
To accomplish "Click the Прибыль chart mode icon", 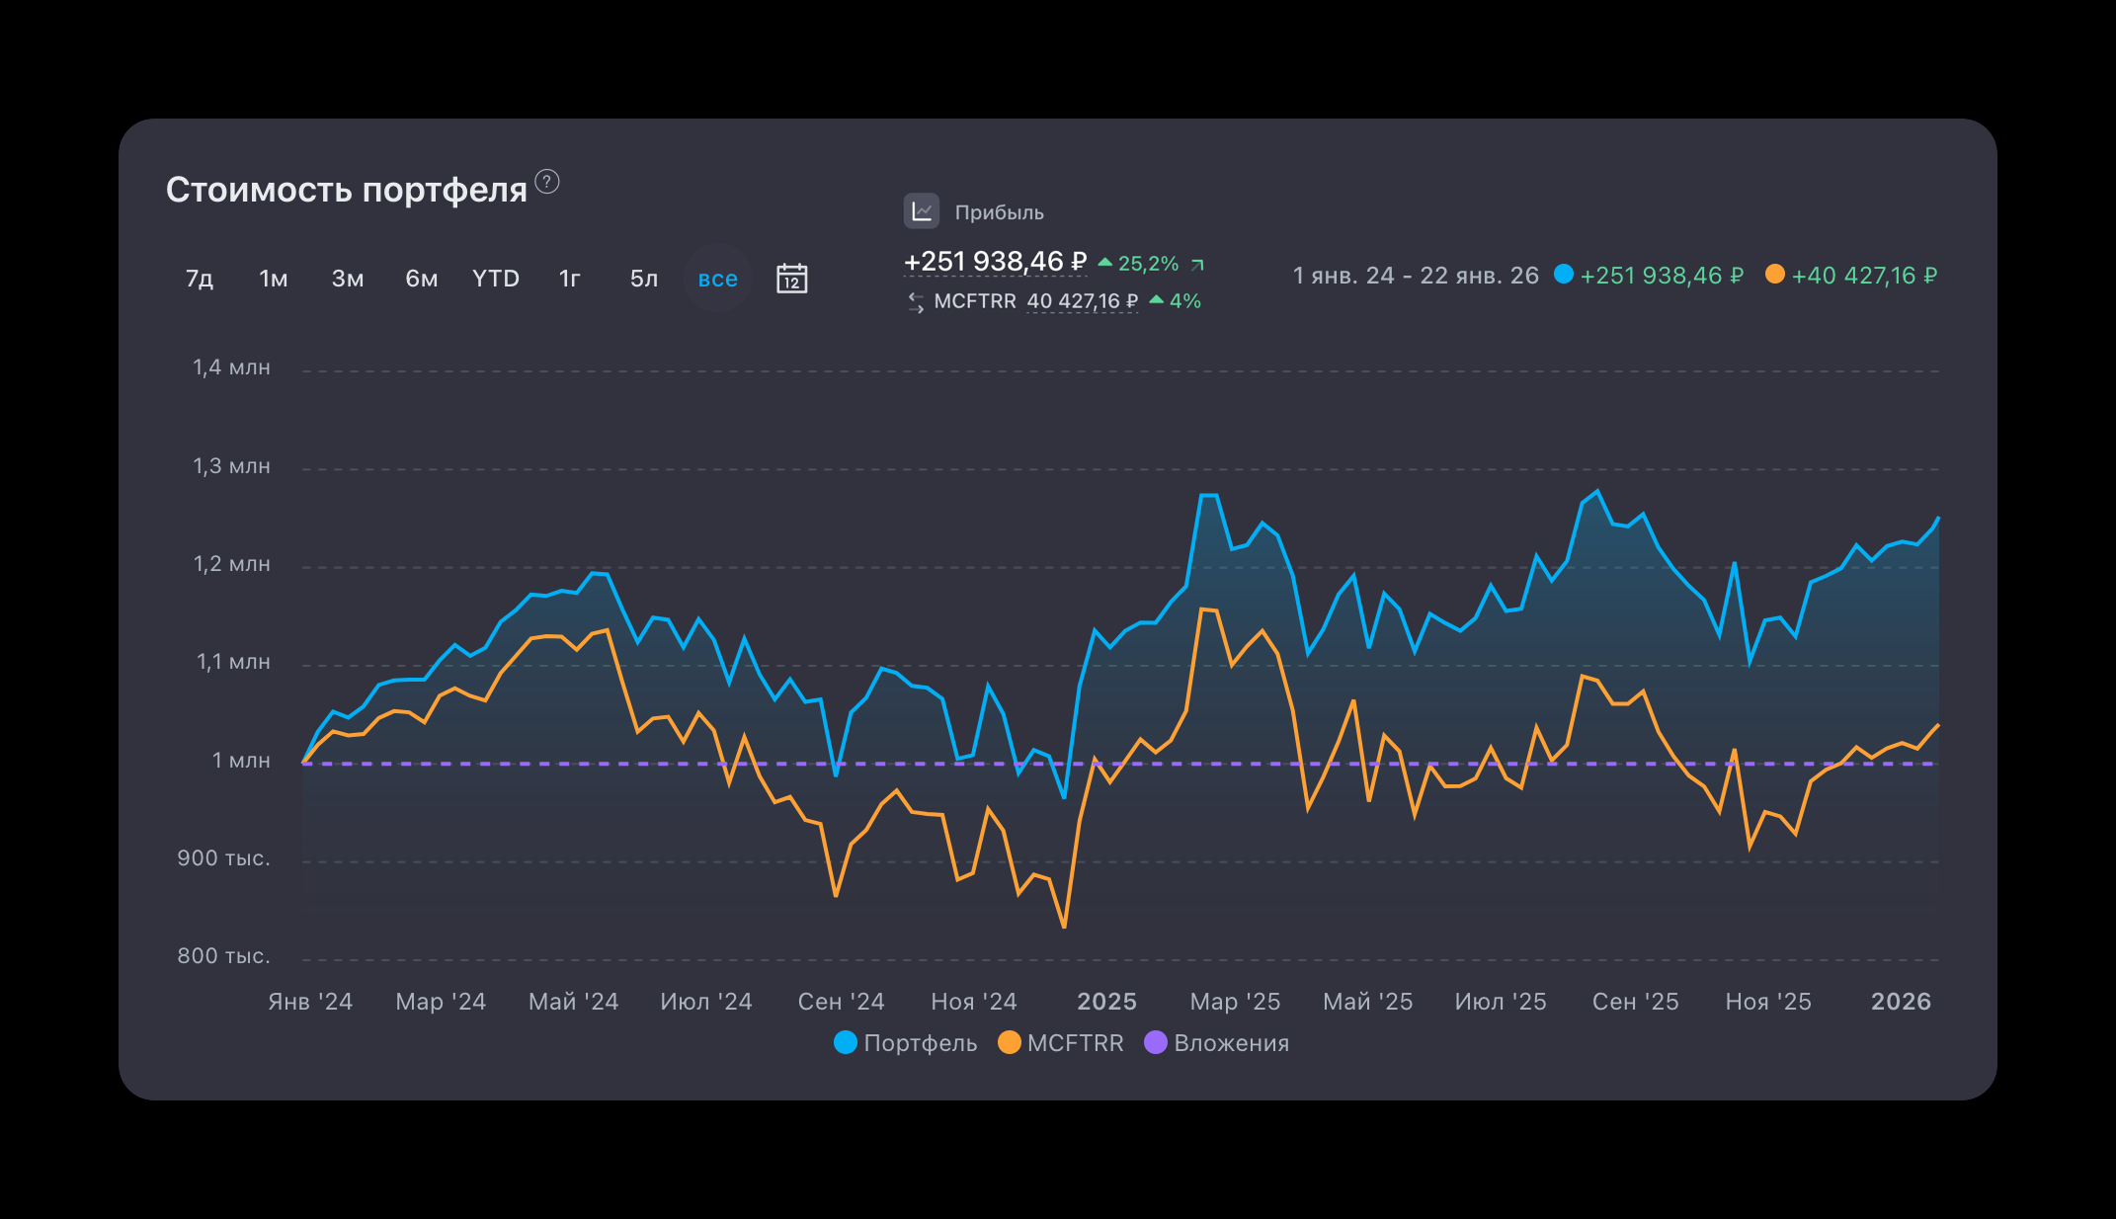I will (x=921, y=211).
